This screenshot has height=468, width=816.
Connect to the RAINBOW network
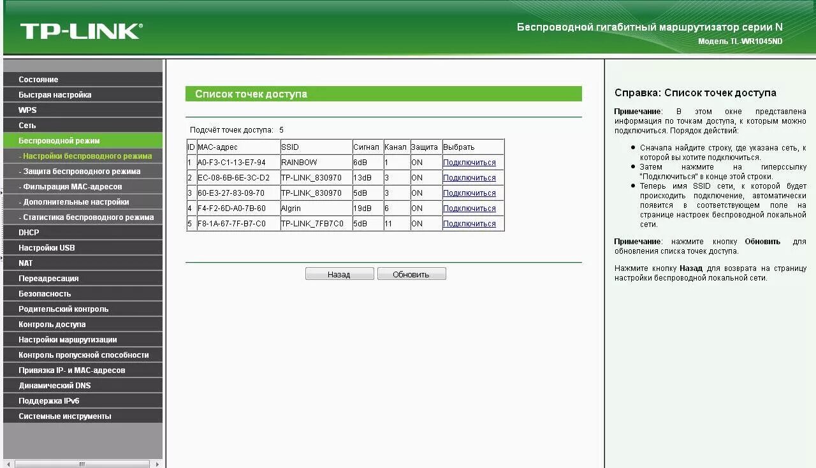[x=469, y=163]
